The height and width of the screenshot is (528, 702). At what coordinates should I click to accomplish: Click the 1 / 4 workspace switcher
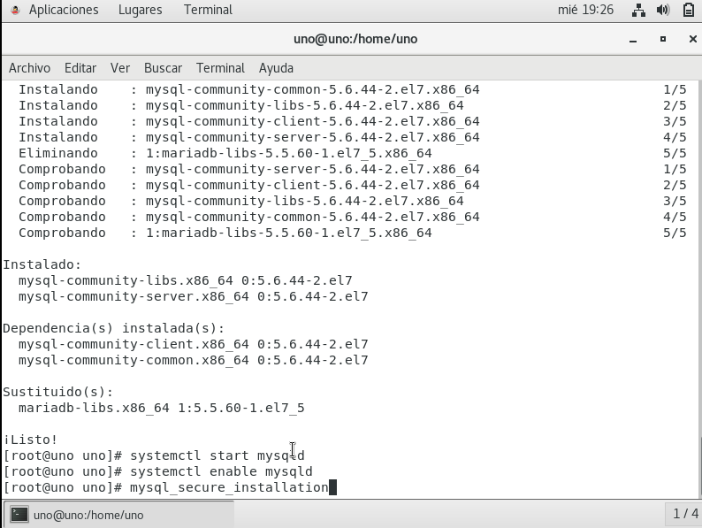coord(685,514)
